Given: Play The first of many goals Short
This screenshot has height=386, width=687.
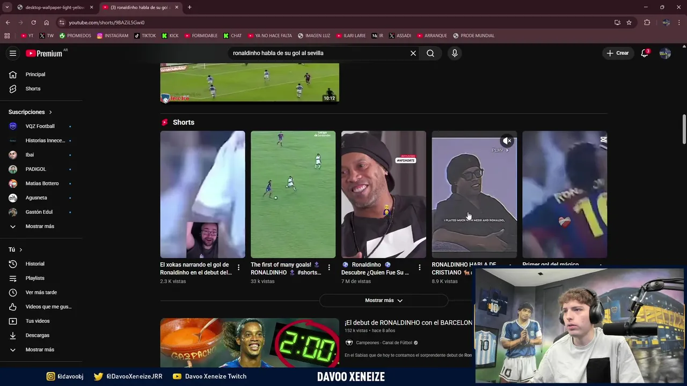Looking at the screenshot, I should tap(293, 195).
